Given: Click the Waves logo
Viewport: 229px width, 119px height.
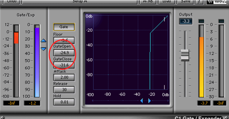Looking at the screenshot, I should pos(217,2).
